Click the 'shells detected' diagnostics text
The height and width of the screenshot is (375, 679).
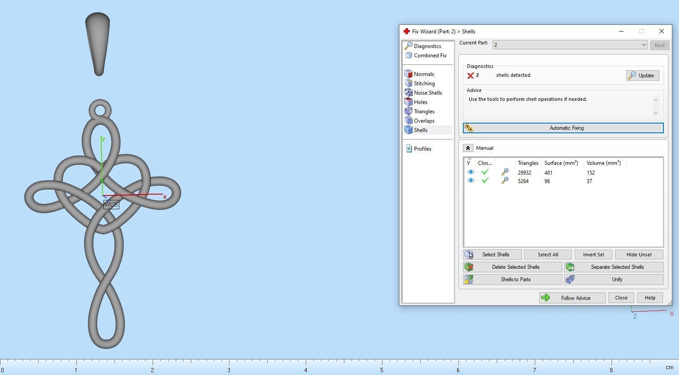513,75
